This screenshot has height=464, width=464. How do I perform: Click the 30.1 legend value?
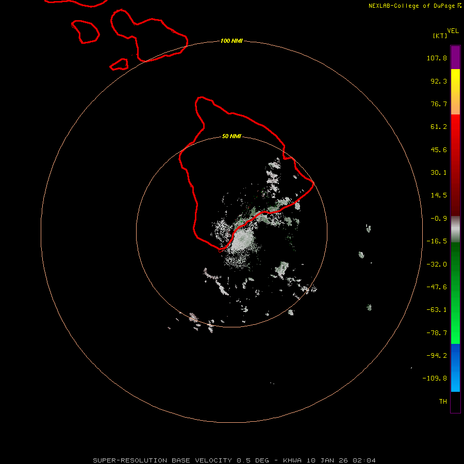click(439, 173)
